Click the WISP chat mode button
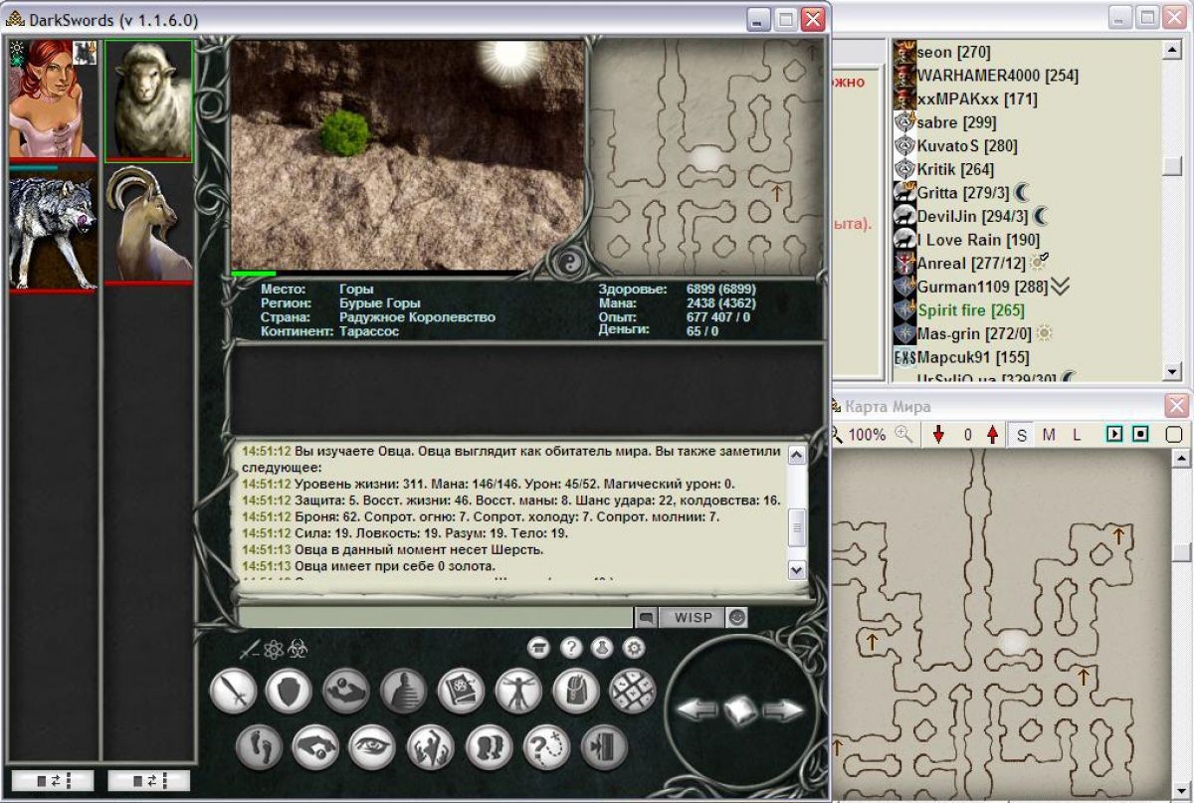Viewport: 1194px width, 803px height. coord(693,617)
